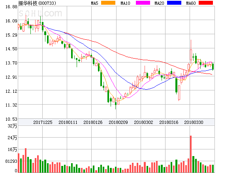Viewport: 237px width, 173px height.
Task: Click the 10.53 price axis label
Action: 11,119
